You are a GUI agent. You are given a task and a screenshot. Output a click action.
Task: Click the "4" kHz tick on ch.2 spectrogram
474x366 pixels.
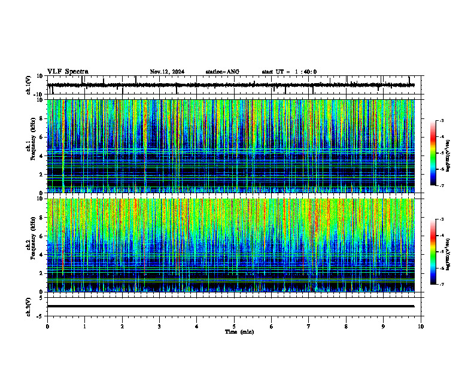(x=41, y=255)
